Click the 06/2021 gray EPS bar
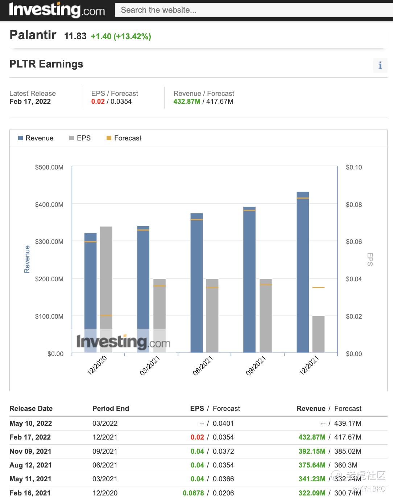The image size is (393, 498). tap(212, 315)
